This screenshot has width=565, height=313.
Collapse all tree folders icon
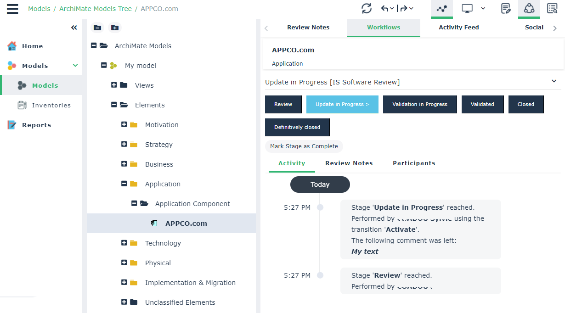coord(97,28)
